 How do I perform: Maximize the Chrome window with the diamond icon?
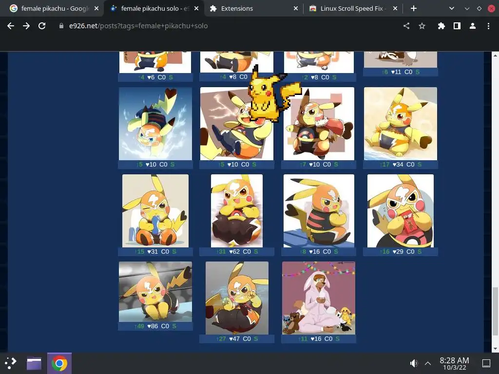coord(479,9)
